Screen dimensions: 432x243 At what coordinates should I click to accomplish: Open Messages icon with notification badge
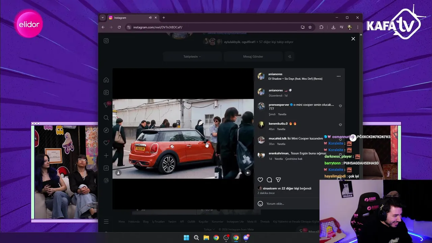coord(106,105)
